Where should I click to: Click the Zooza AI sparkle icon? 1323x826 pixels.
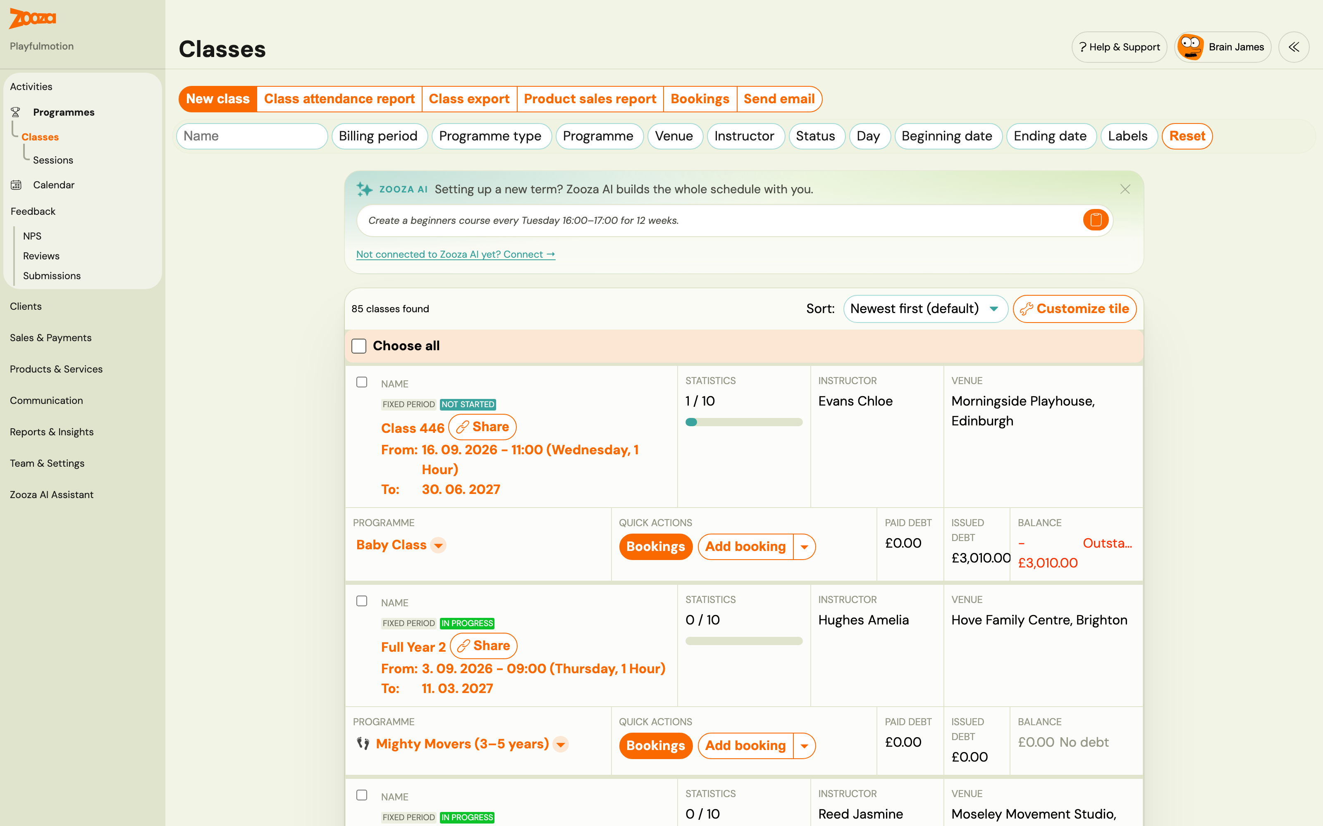(x=365, y=189)
